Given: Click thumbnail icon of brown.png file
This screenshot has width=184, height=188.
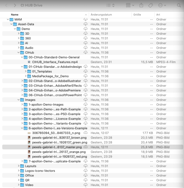Looking at the screenshot, I should [29, 138].
